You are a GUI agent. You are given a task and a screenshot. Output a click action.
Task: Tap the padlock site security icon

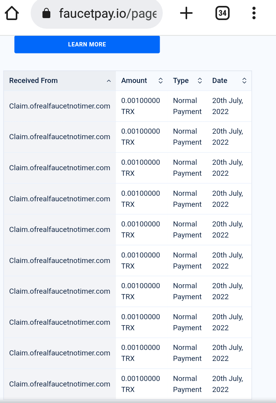(x=46, y=13)
